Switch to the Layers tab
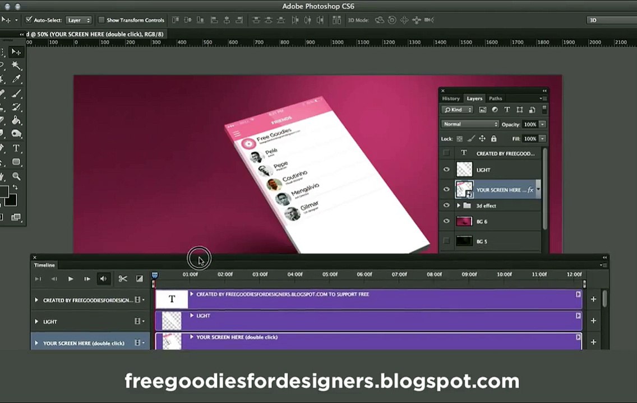 point(474,99)
